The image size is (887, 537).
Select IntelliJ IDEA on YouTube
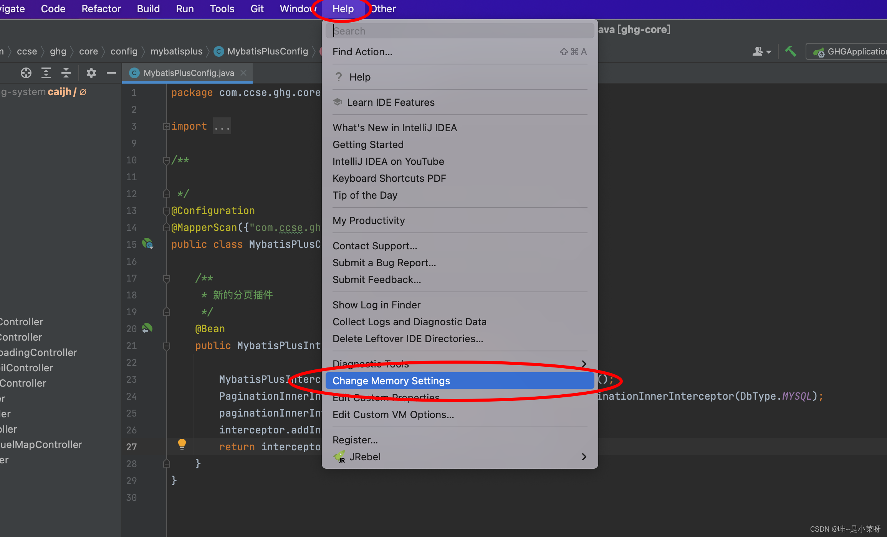click(x=460, y=161)
